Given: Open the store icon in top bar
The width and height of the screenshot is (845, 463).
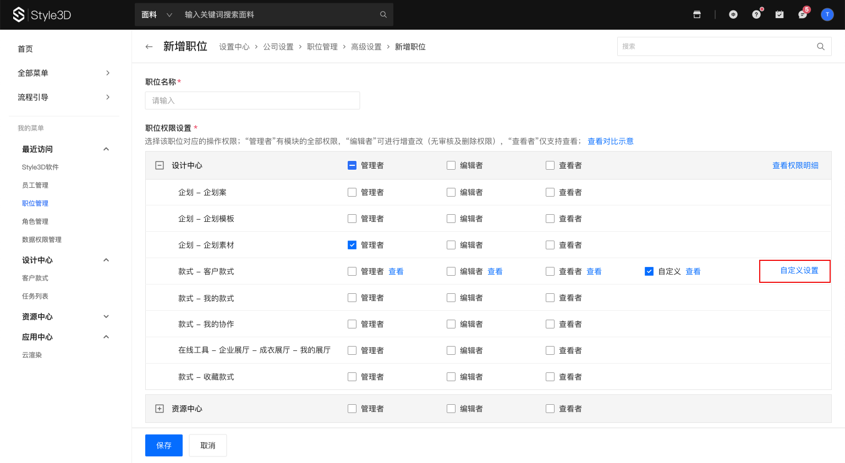Looking at the screenshot, I should (697, 15).
